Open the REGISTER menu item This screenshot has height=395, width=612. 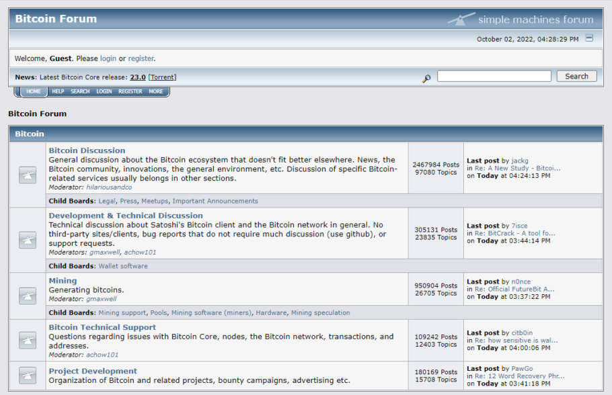[130, 91]
